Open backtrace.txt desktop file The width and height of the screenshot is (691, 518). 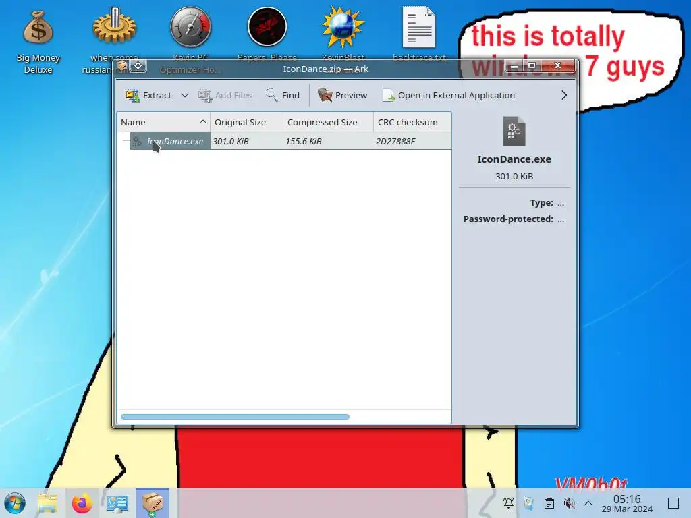tap(419, 34)
